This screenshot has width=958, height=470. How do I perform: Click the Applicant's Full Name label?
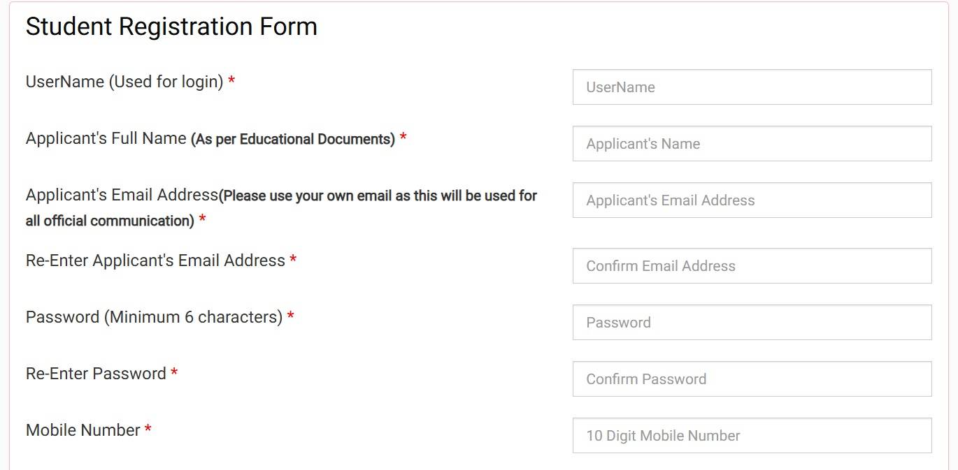[x=106, y=138]
